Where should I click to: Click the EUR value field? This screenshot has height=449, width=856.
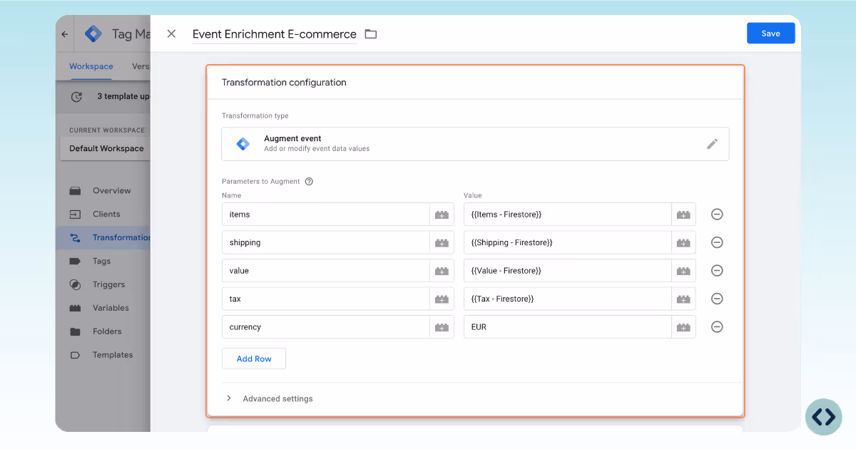(568, 327)
